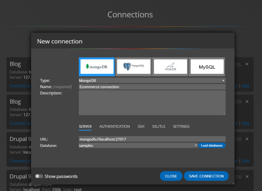Remove the upper Drupal 9 connection card

click(247, 139)
